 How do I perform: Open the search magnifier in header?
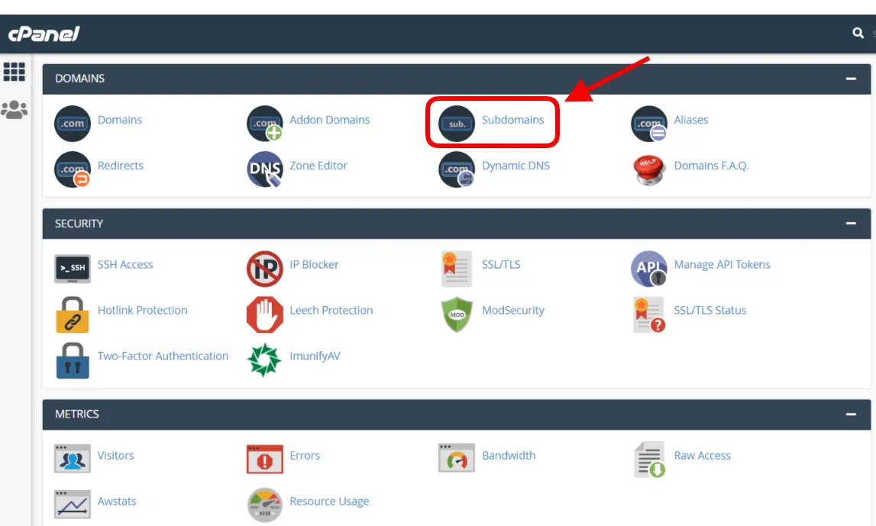(x=858, y=33)
